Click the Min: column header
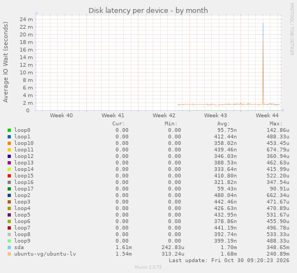 (171, 124)
